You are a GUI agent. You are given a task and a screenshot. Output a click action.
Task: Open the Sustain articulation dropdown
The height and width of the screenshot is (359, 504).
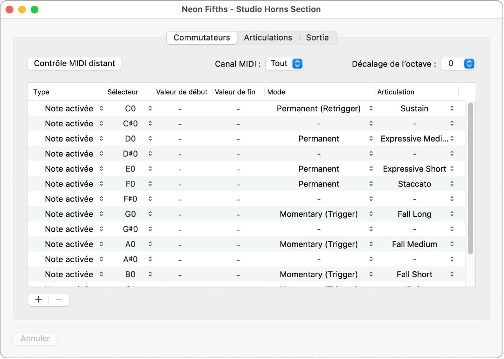[x=452, y=108]
